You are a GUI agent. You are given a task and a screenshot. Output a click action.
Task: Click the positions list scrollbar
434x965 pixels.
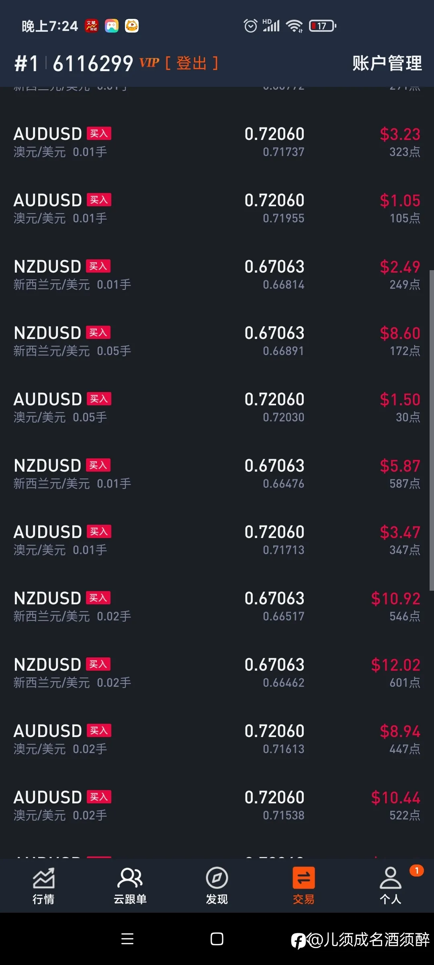[432, 430]
